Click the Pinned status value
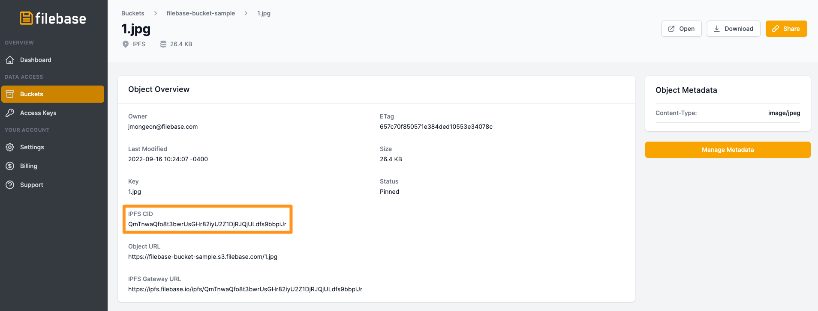This screenshot has width=818, height=311. point(389,192)
